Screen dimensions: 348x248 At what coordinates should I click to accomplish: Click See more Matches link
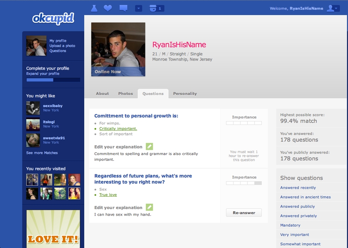tap(42, 153)
